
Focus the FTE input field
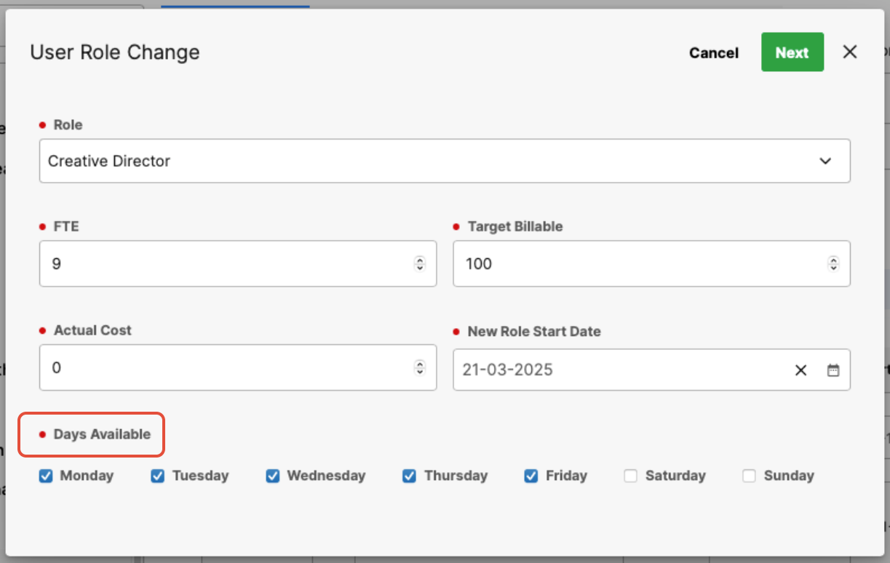pos(238,263)
